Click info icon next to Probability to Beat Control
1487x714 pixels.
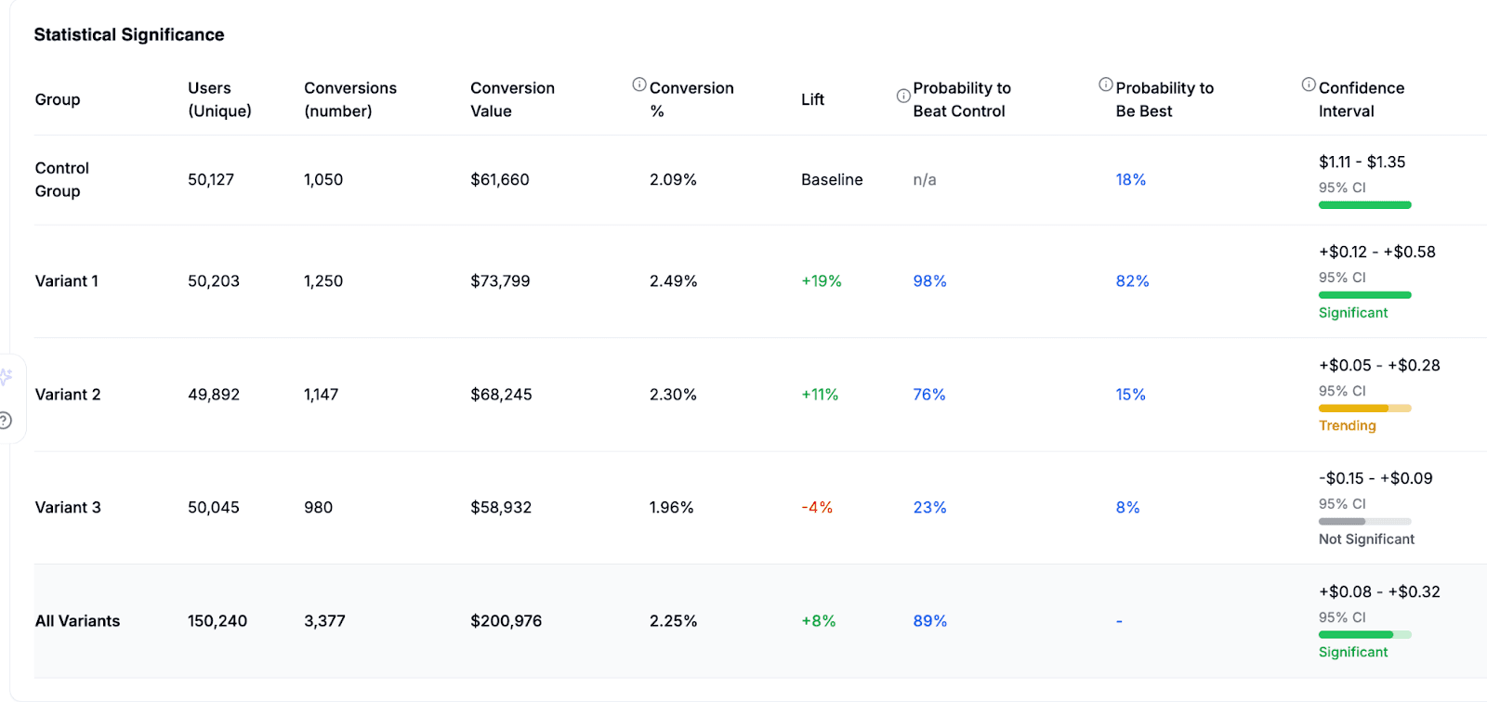[903, 97]
